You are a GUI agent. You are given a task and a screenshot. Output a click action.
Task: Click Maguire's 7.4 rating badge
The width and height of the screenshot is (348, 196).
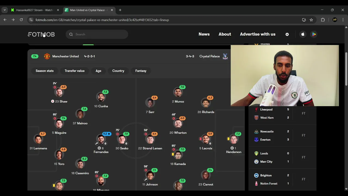point(63,118)
